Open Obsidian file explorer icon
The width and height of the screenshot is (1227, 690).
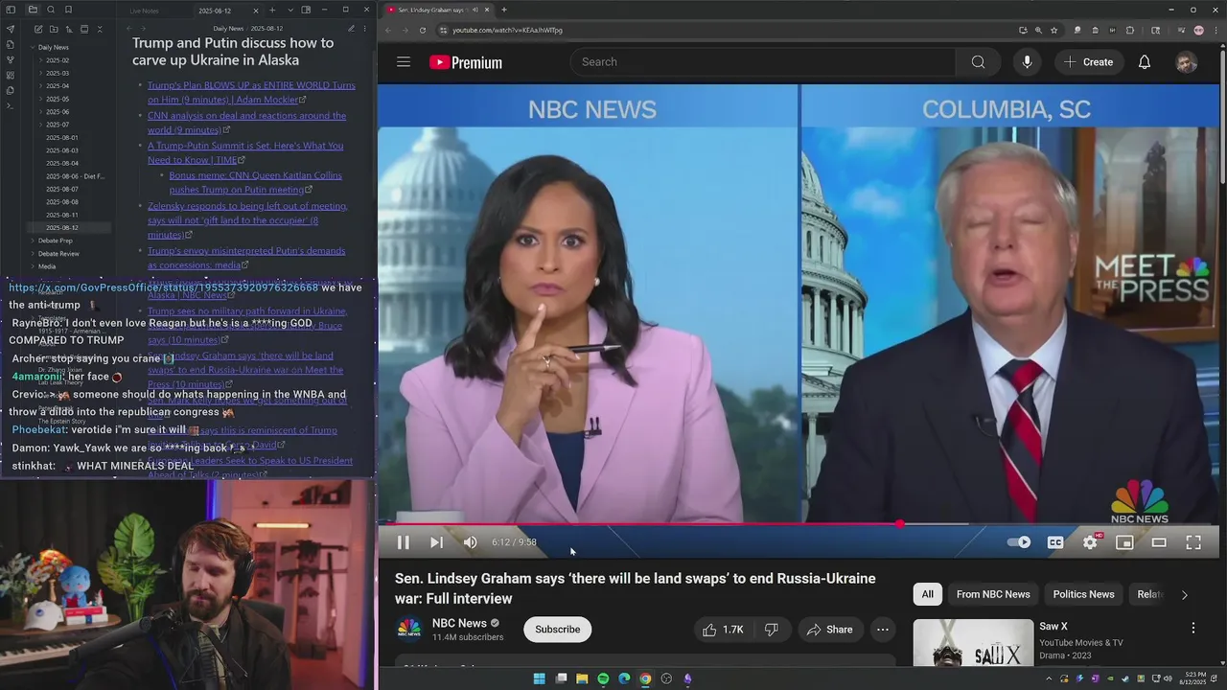(x=32, y=10)
